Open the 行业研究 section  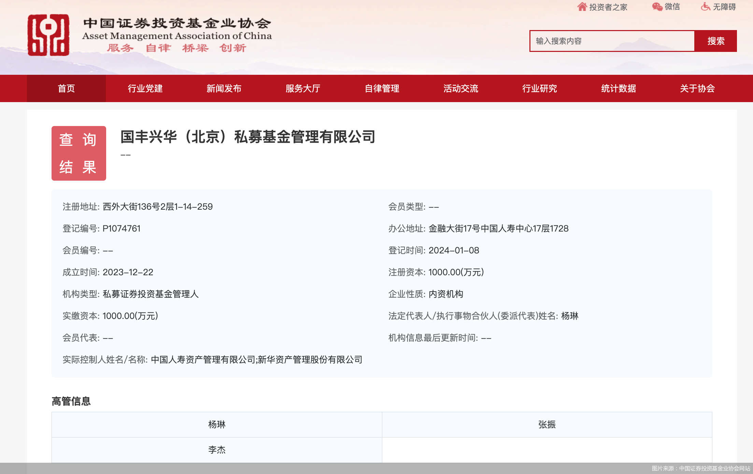click(540, 88)
